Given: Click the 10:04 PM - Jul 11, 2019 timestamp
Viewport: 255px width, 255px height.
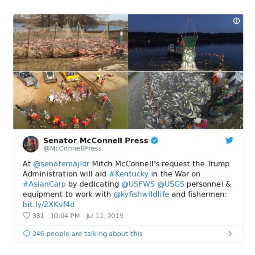Looking at the screenshot, I should pos(87,216).
